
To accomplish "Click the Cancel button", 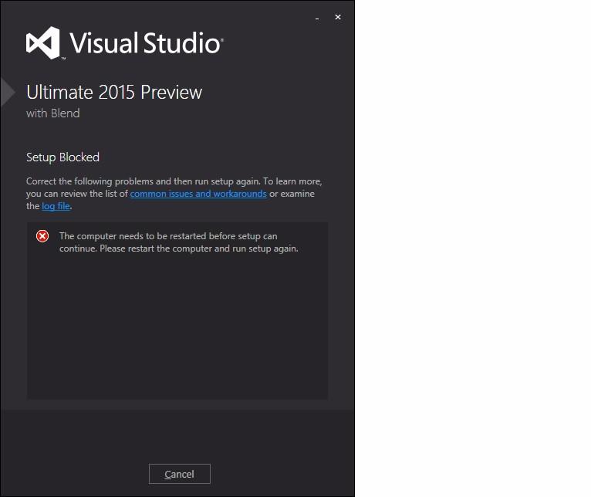I will coord(180,474).
